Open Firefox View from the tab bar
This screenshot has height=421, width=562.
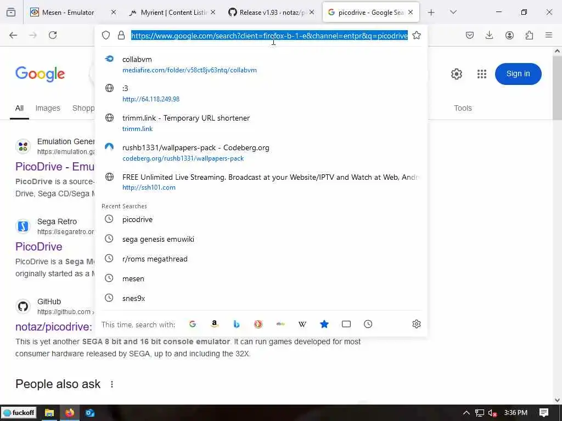tap(11, 12)
